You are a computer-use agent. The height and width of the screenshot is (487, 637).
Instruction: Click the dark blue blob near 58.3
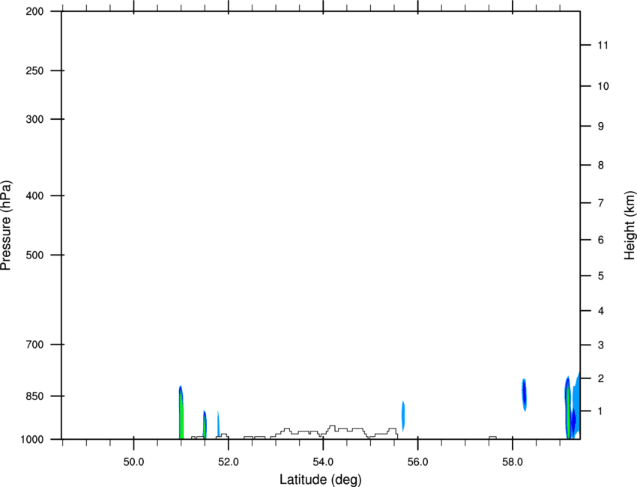(524, 394)
